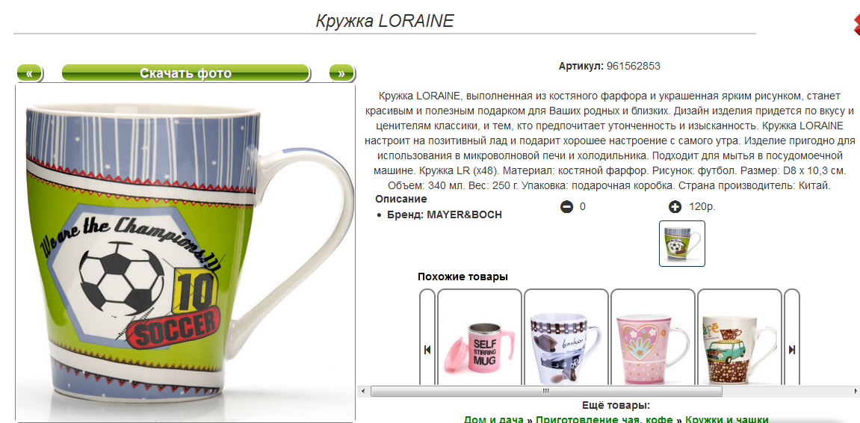Open the Self Stirring Mug product

click(x=480, y=350)
